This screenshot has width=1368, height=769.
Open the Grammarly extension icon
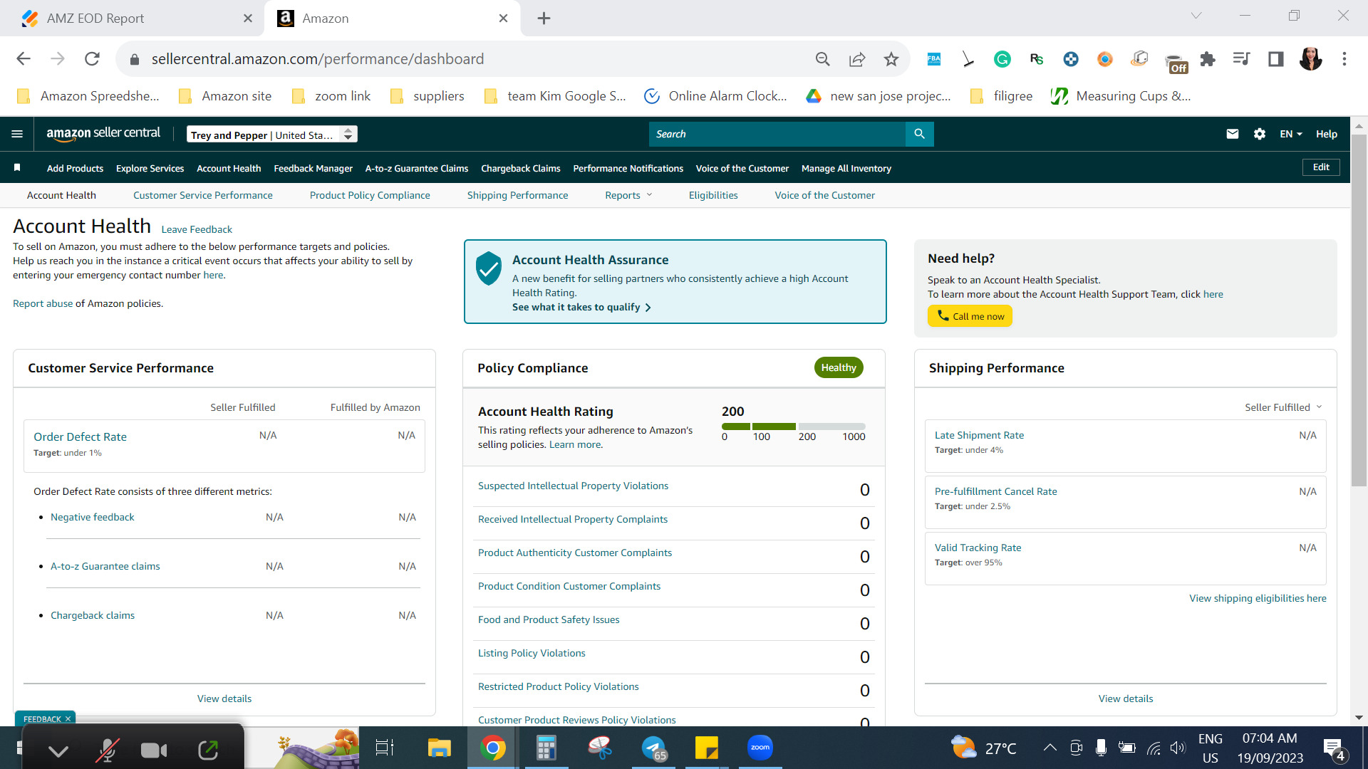(x=1002, y=59)
